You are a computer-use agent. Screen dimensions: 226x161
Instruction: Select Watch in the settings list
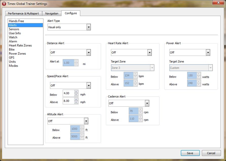[25, 37]
